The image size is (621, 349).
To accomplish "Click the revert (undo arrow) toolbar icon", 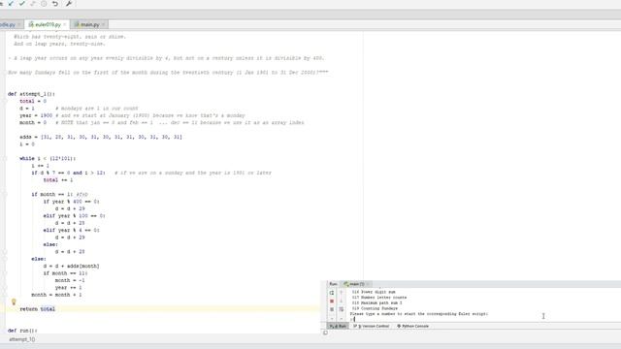I will click(55, 4).
